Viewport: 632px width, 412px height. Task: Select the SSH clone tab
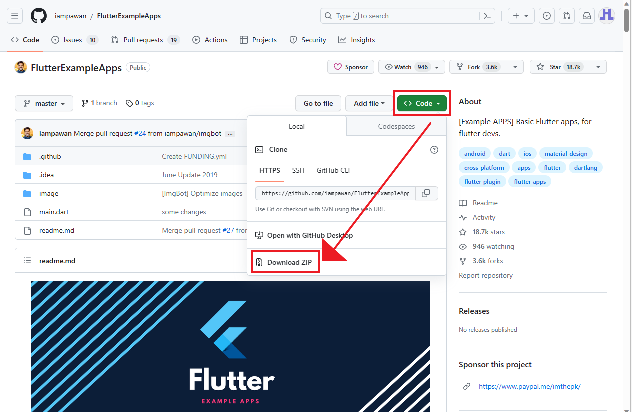pyautogui.click(x=298, y=170)
